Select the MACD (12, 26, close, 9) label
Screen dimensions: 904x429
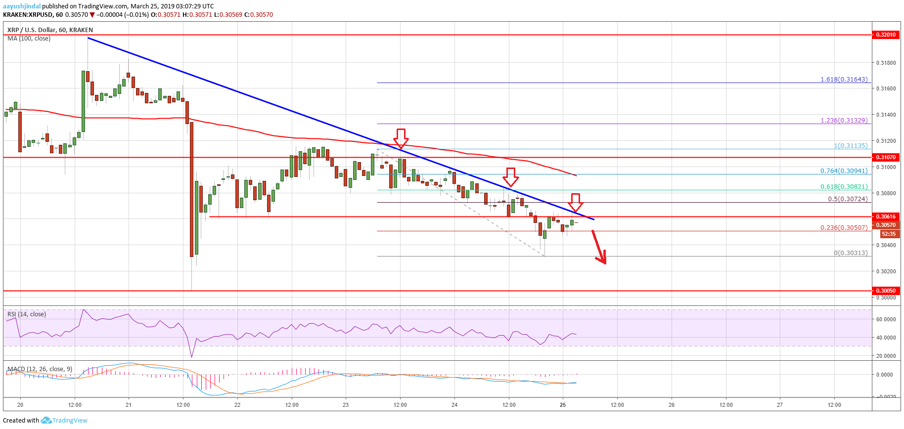click(x=40, y=369)
